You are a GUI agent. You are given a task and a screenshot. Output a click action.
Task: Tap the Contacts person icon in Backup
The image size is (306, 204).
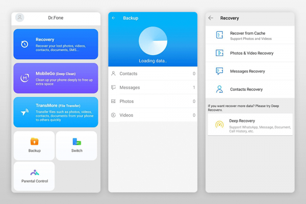[113, 73]
